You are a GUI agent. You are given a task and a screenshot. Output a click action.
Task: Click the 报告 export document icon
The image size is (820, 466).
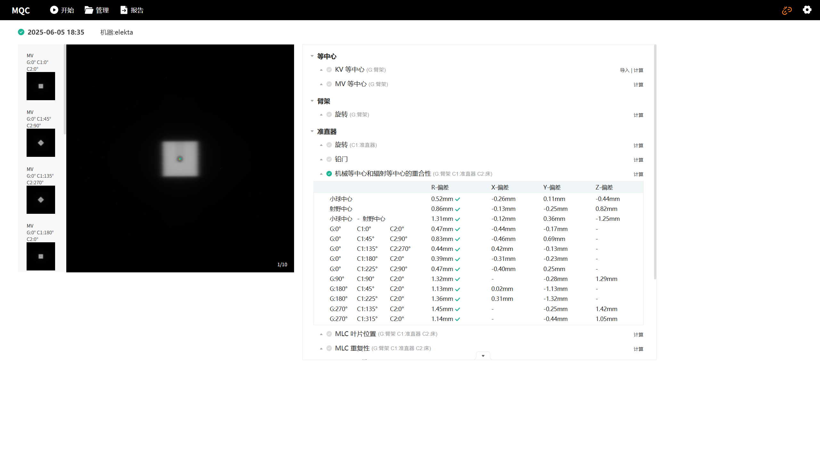124,10
